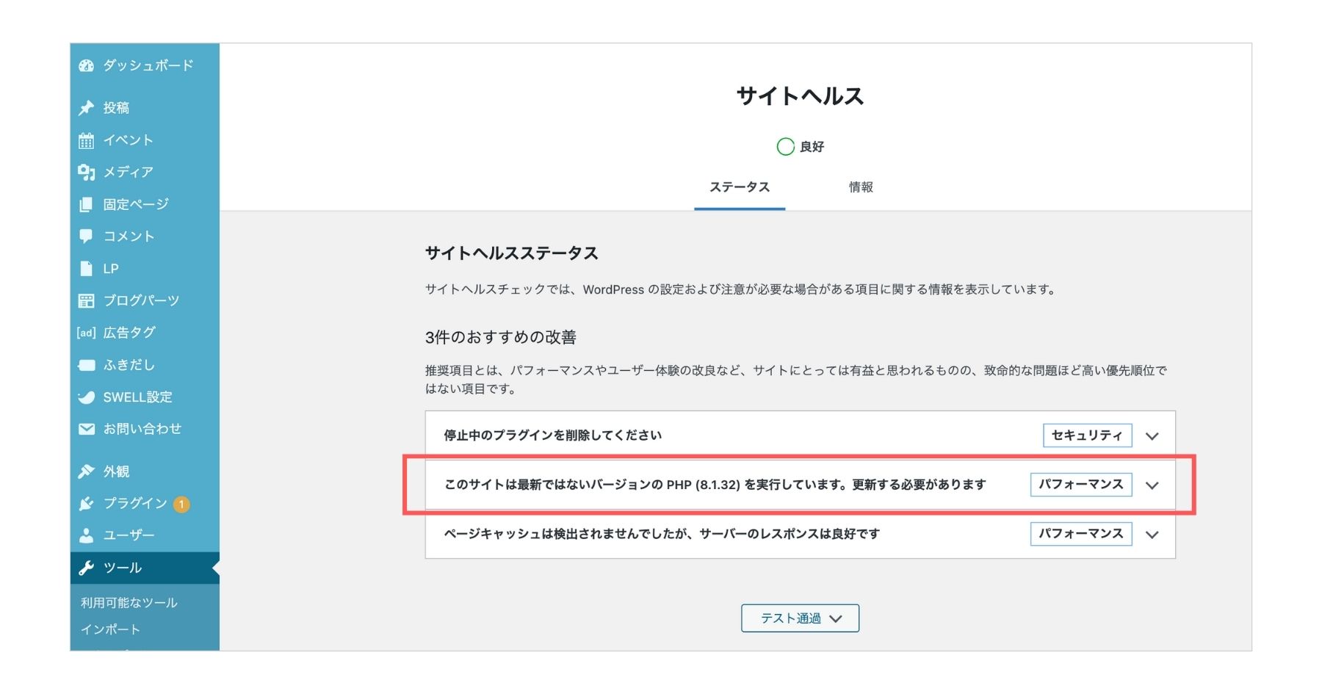Open 広告タグ menu label
The height and width of the screenshot is (694, 1322).
(x=129, y=333)
